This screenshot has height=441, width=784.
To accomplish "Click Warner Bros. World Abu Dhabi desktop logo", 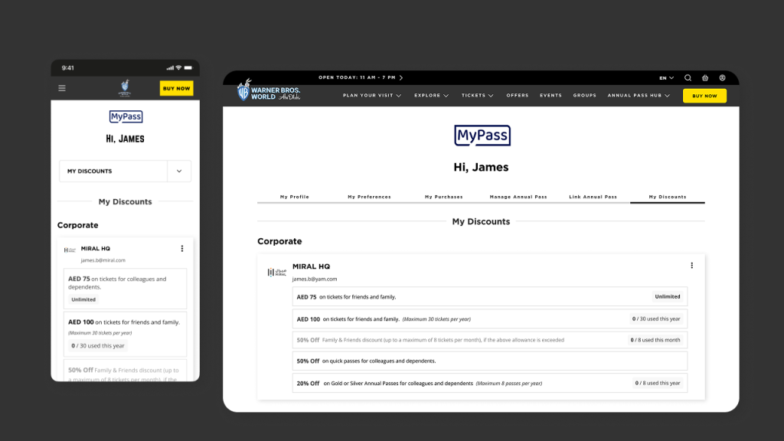I will click(269, 90).
